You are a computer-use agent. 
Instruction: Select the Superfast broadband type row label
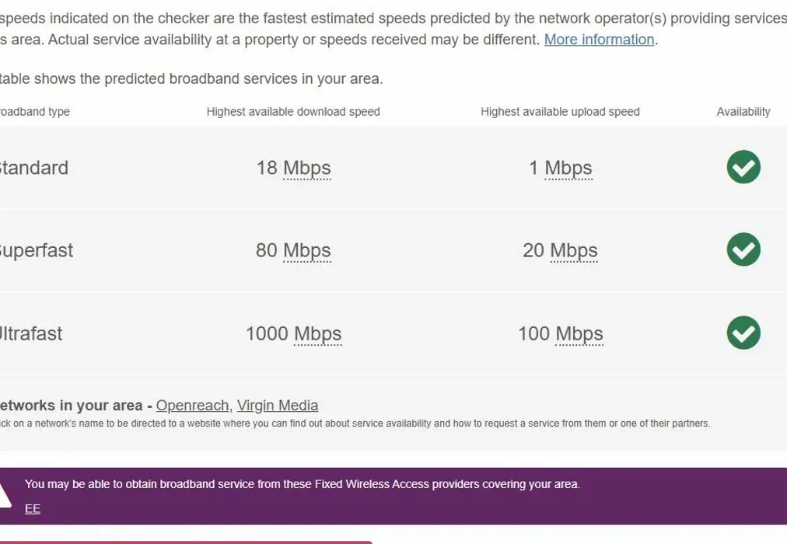coord(36,250)
